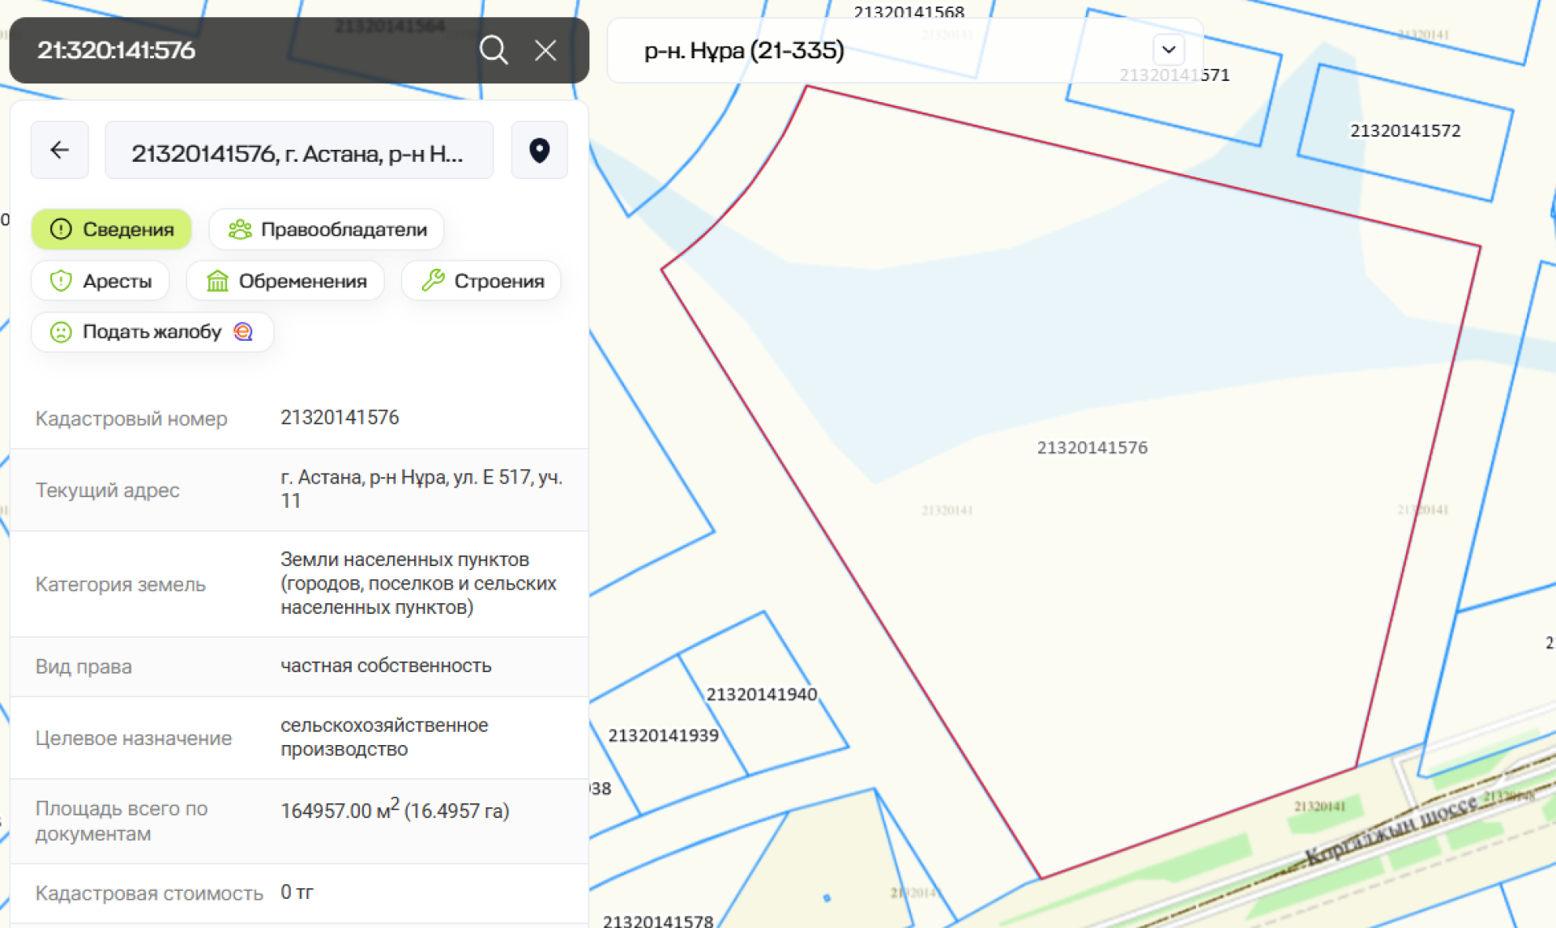Open the Аресты section
The image size is (1556, 928).
click(100, 281)
